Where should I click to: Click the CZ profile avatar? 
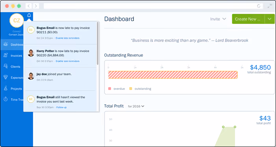click(17, 20)
